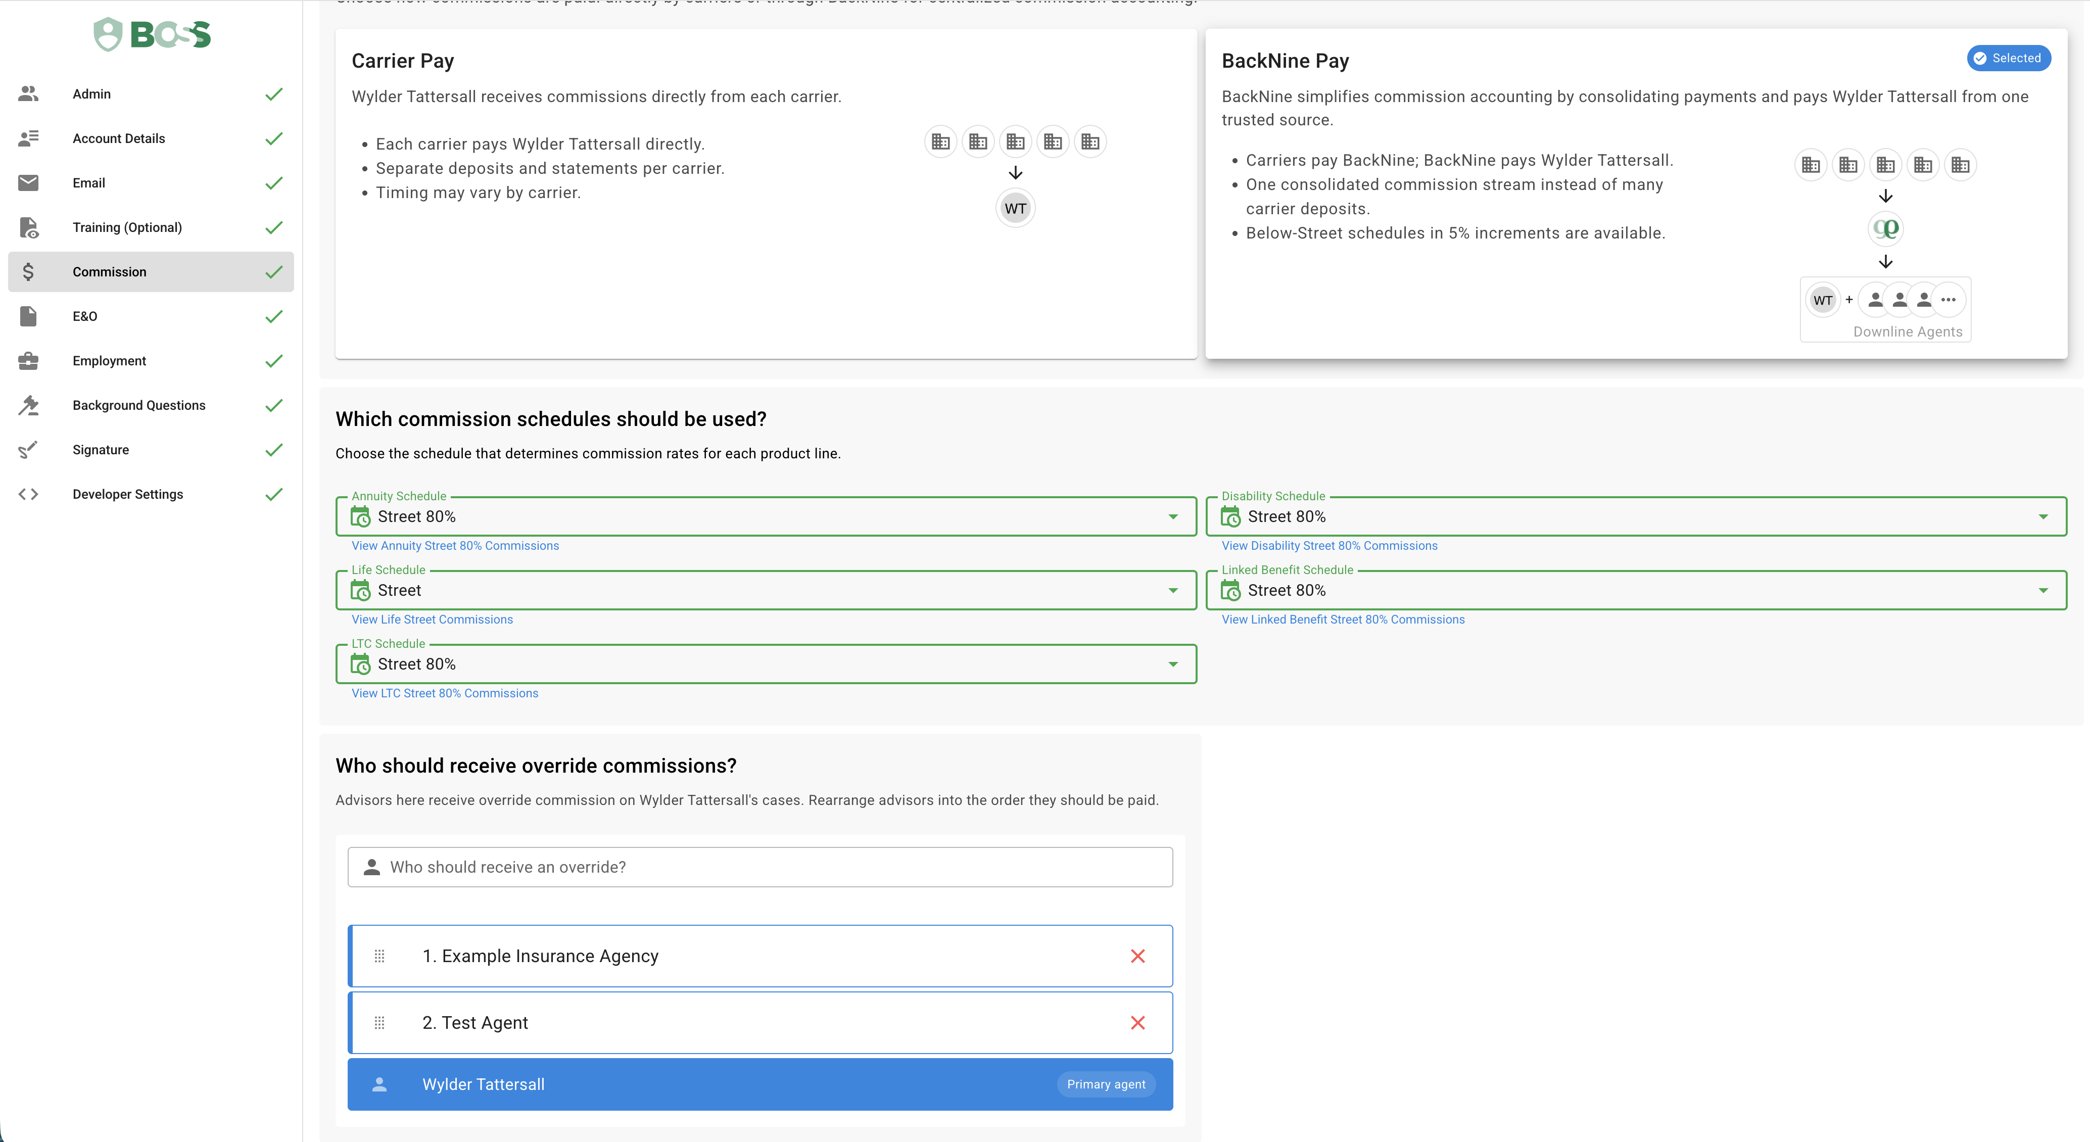This screenshot has width=2090, height=1142.
Task: Click the green checkmark next to Admin
Action: [274, 94]
